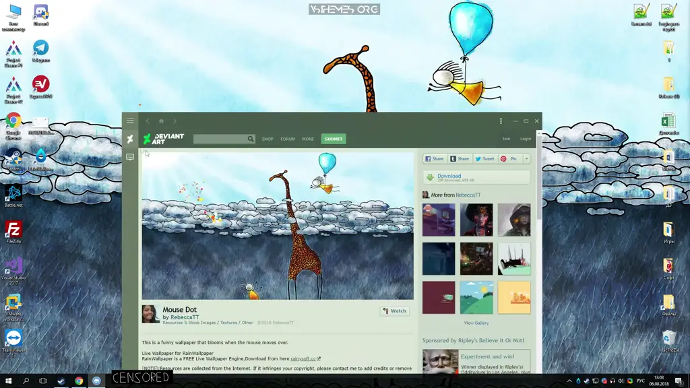Select the DeviantArt sidebar icon

coord(130,139)
